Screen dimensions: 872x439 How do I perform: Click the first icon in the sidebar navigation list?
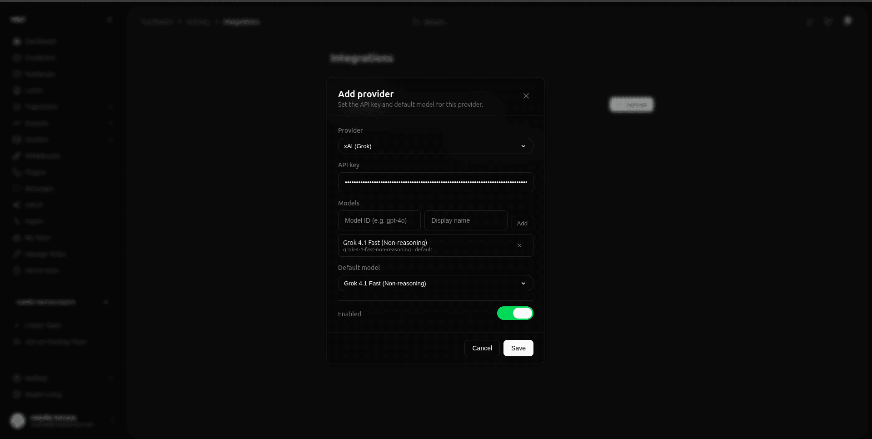[16, 41]
